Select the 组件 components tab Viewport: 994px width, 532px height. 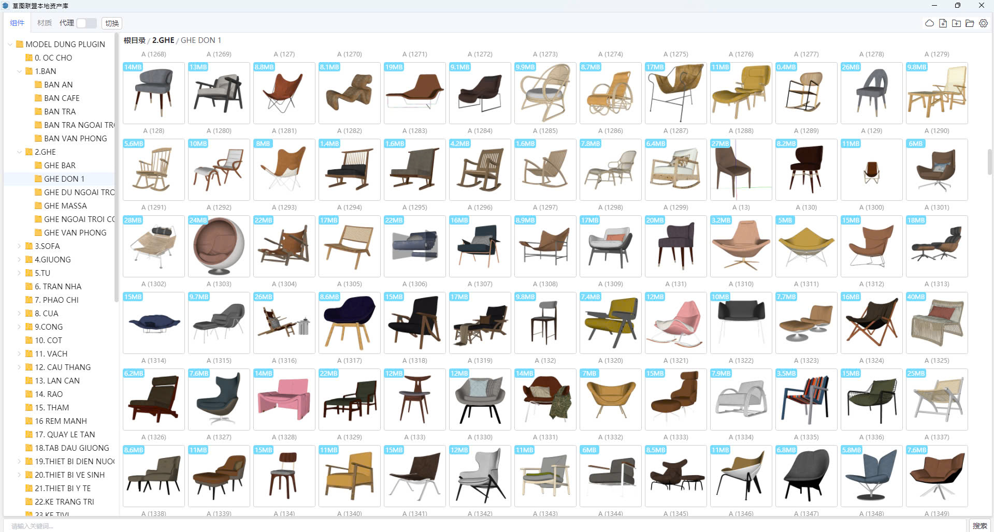coord(17,23)
